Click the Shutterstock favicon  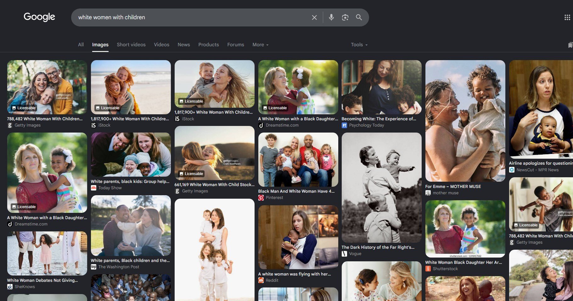[x=428, y=269]
